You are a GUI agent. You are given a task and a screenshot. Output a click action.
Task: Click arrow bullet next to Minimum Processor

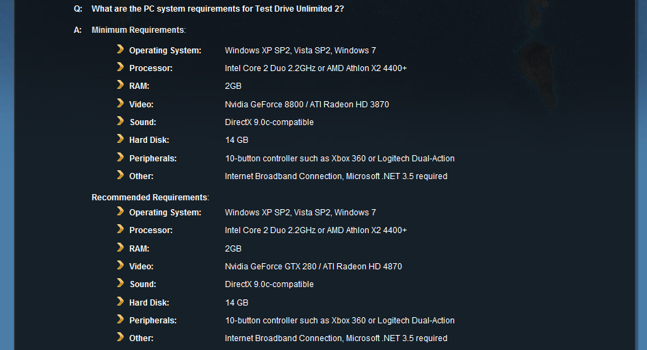pyautogui.click(x=120, y=67)
